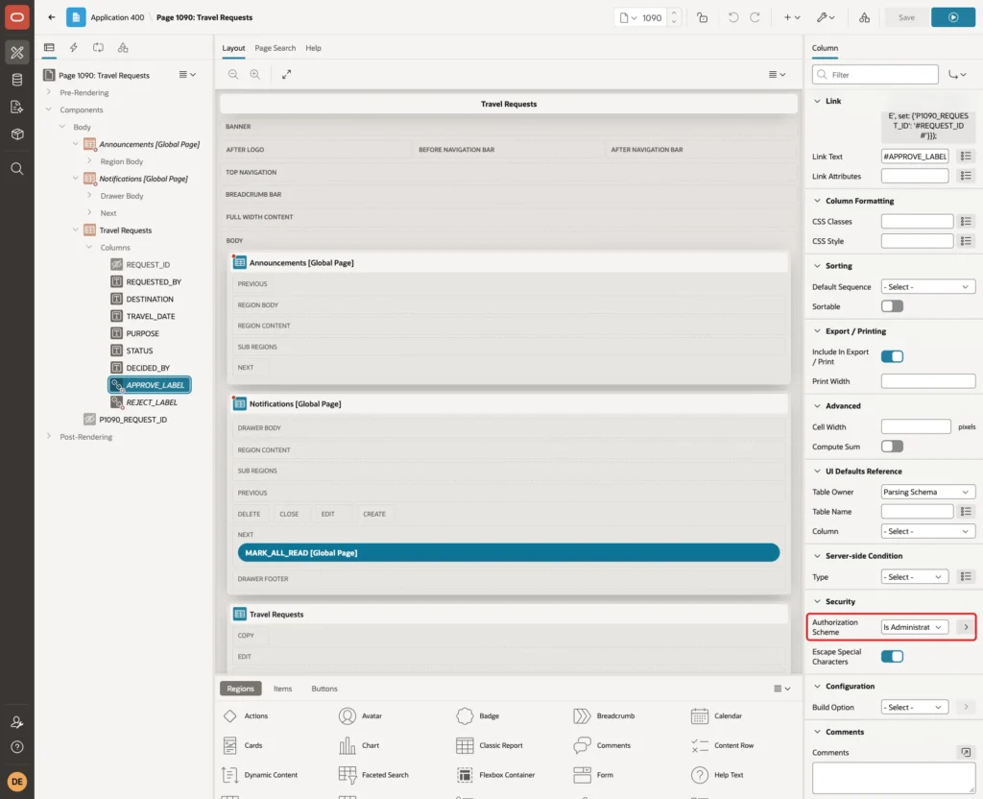Open the Gallery cube icon in sidebar
This screenshot has width=983, height=799.
click(17, 134)
